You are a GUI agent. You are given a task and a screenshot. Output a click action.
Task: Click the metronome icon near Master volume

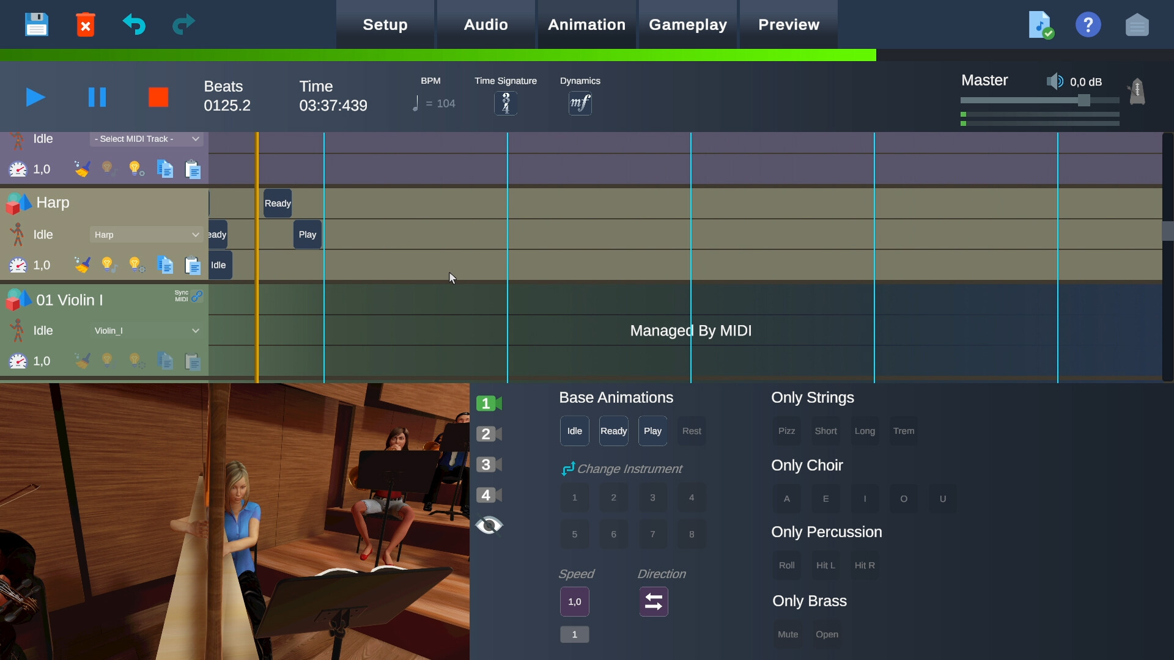click(1136, 92)
